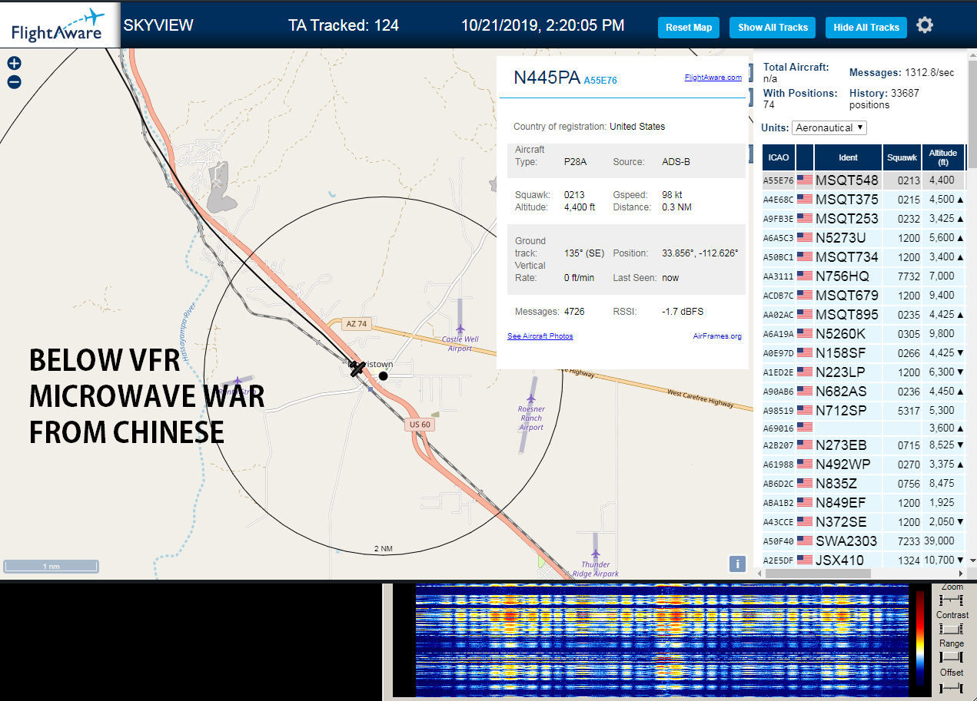Select MSQT375 aircraft row
The height and width of the screenshot is (701, 977).
(863, 200)
